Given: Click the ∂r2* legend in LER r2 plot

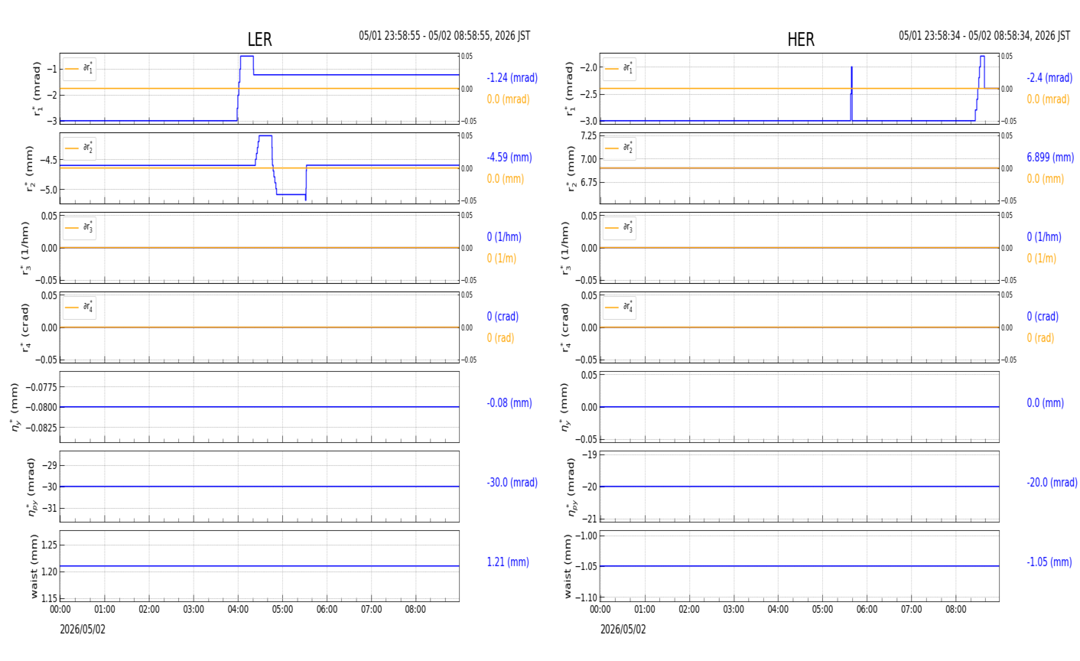Looking at the screenshot, I should (x=80, y=148).
